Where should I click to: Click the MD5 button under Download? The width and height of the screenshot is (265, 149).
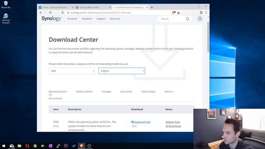coord(134,126)
